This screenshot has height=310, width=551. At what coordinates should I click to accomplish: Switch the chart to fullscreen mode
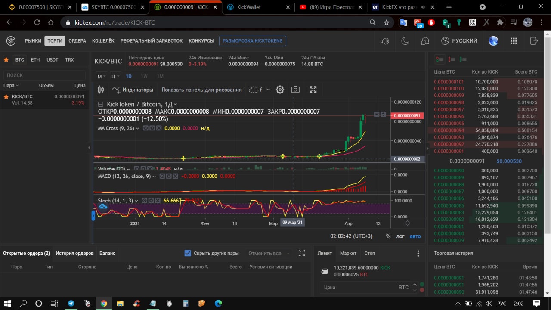click(x=313, y=90)
